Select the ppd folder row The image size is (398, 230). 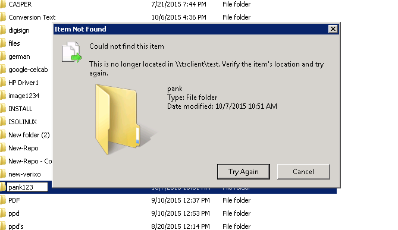[x=168, y=213]
